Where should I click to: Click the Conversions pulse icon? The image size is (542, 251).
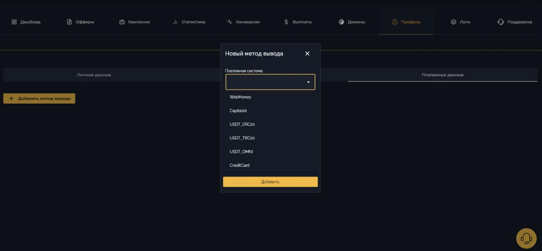[x=230, y=22]
